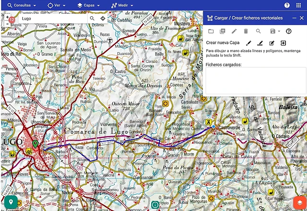Open the Medir dropdown menu
Image resolution: width=307 pixels, height=211 pixels.
click(x=122, y=5)
